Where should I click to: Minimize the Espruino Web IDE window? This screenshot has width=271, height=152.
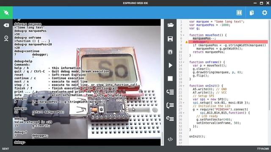click(x=255, y=3)
